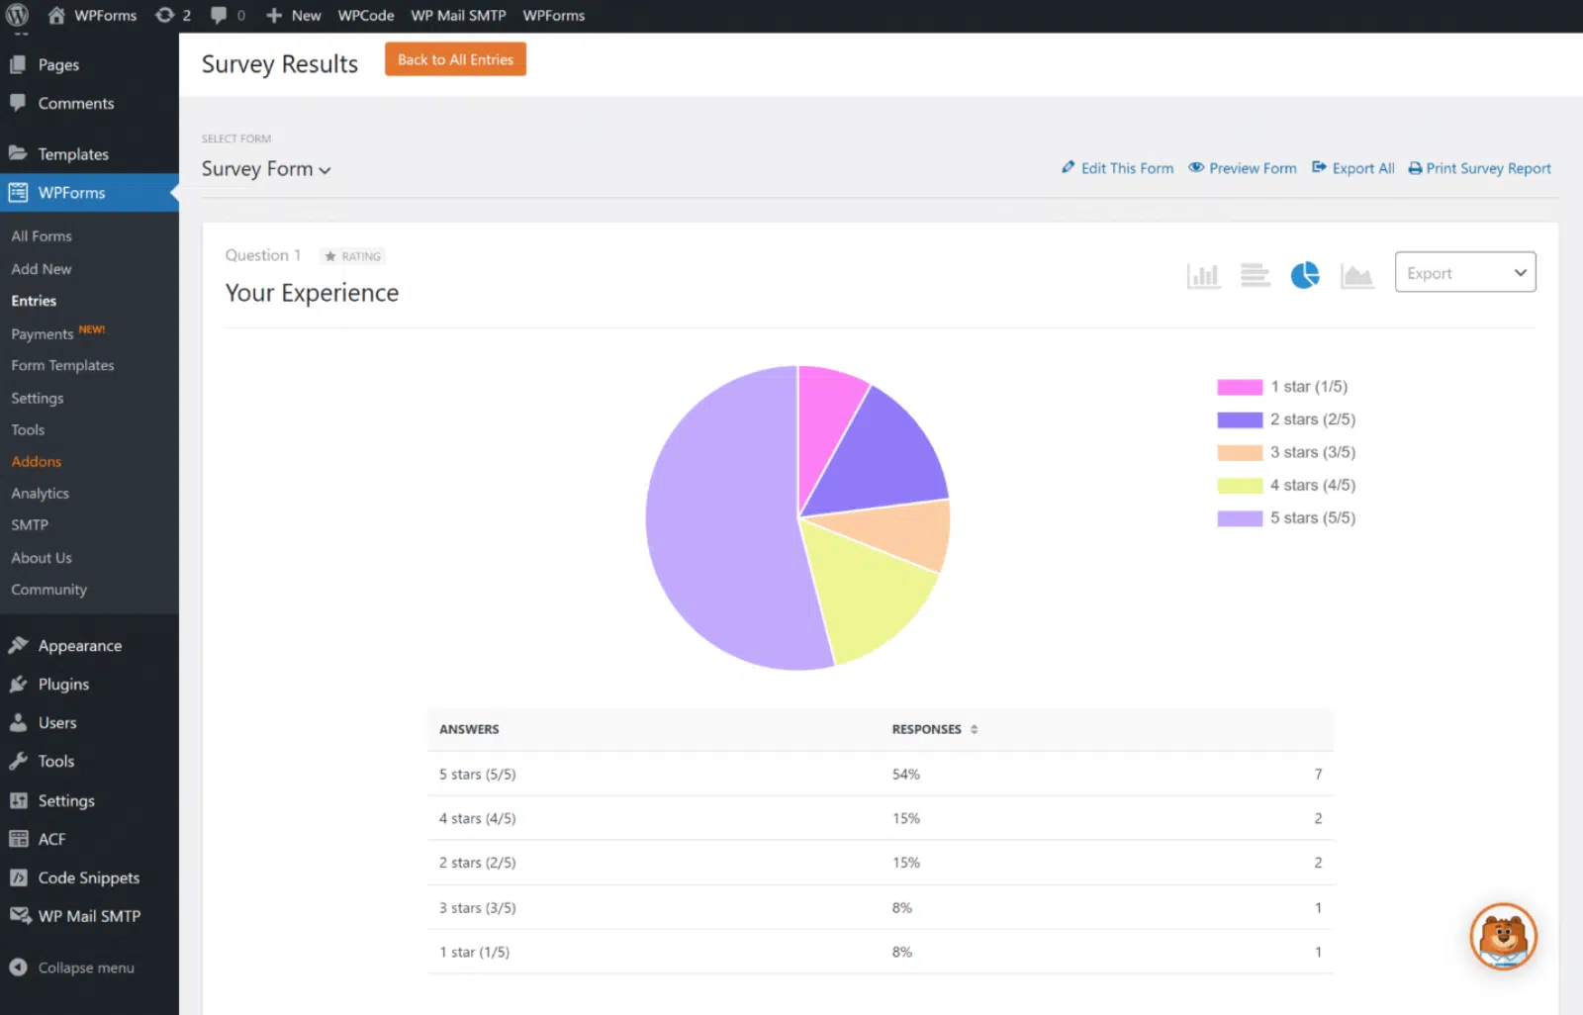Select the vertical bar chart icon
The width and height of the screenshot is (1583, 1015).
pos(1203,275)
